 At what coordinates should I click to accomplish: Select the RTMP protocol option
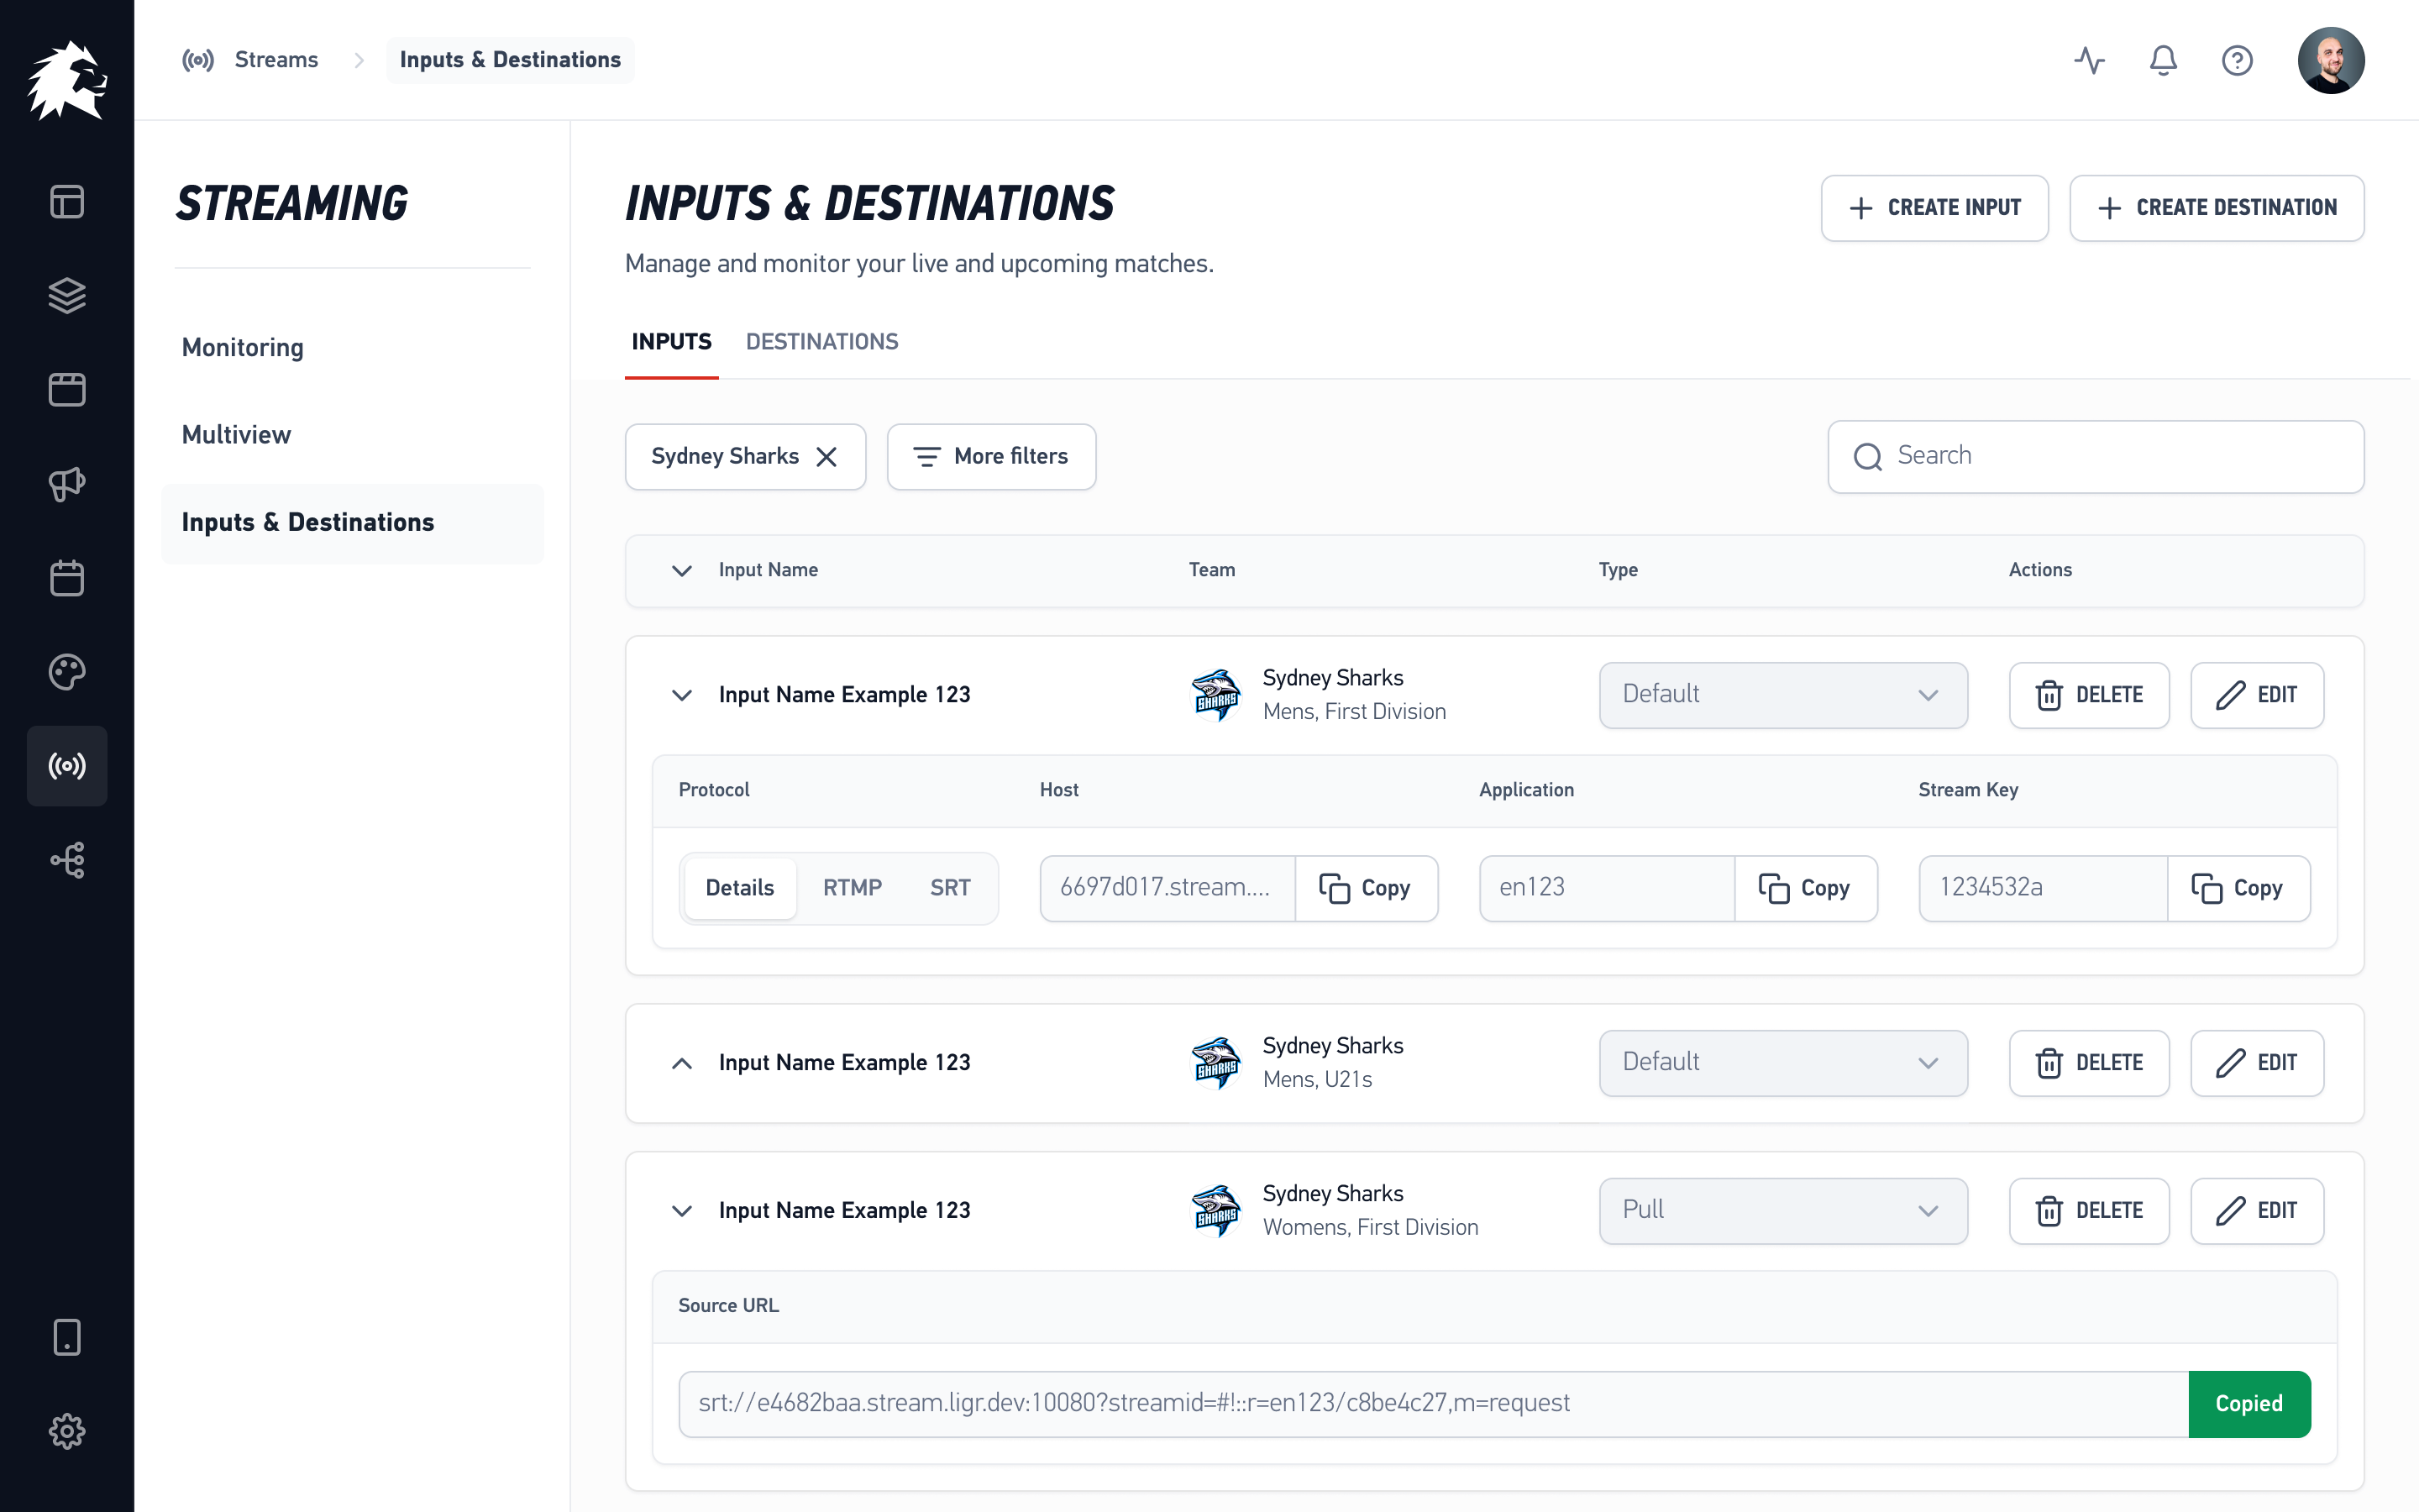click(x=853, y=888)
